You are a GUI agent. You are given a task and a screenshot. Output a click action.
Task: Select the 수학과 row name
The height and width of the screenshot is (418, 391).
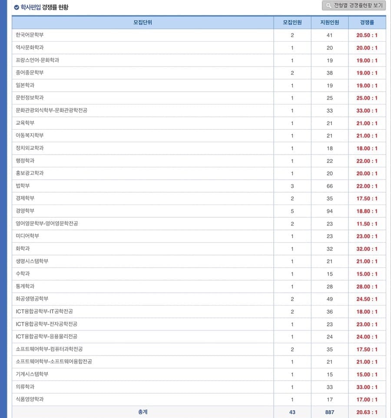[23, 273]
